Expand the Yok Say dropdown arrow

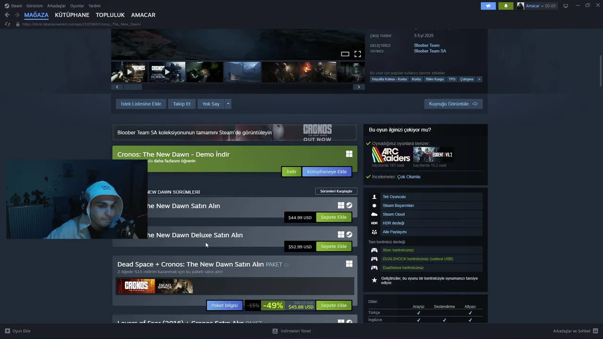(228, 104)
